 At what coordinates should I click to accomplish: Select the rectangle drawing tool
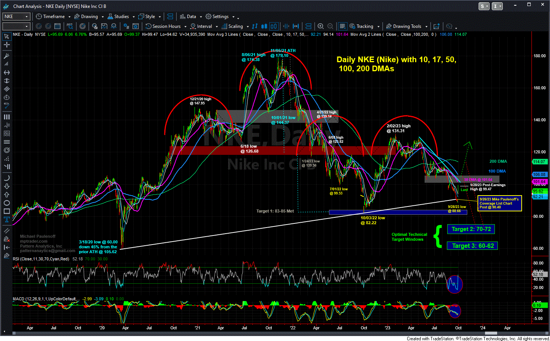tap(6, 211)
